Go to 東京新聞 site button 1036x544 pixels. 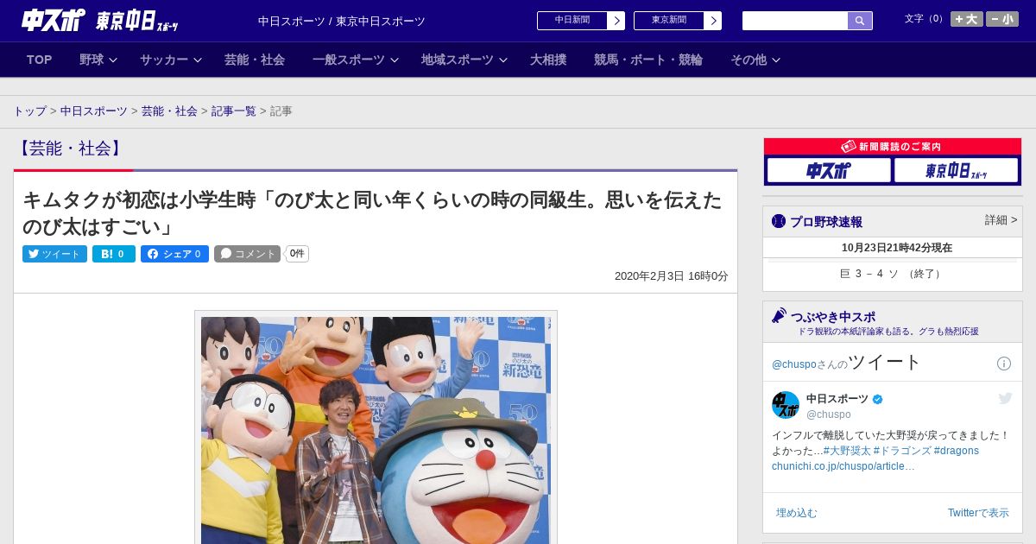coord(668,21)
